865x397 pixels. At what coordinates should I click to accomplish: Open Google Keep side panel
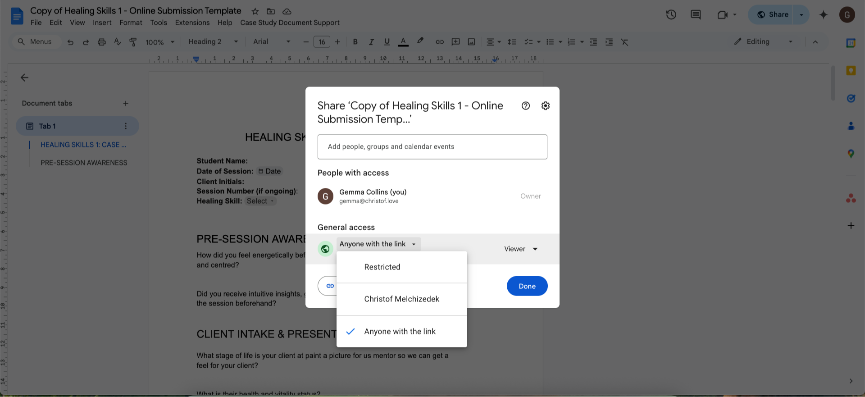pyautogui.click(x=851, y=71)
